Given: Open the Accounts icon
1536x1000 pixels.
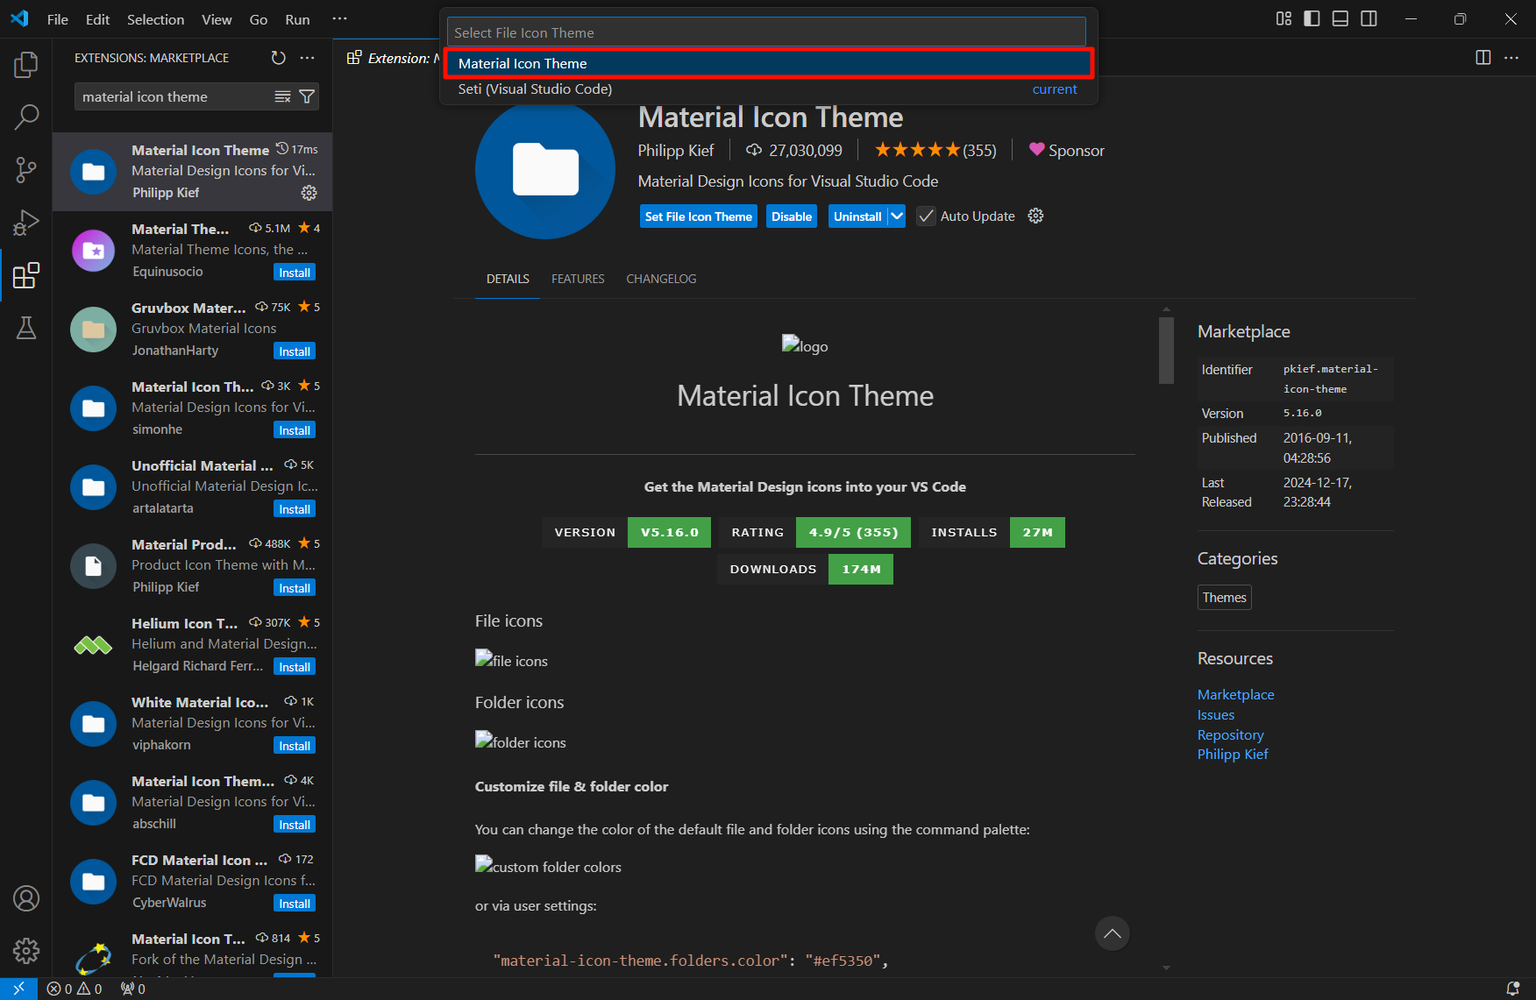Looking at the screenshot, I should point(26,898).
